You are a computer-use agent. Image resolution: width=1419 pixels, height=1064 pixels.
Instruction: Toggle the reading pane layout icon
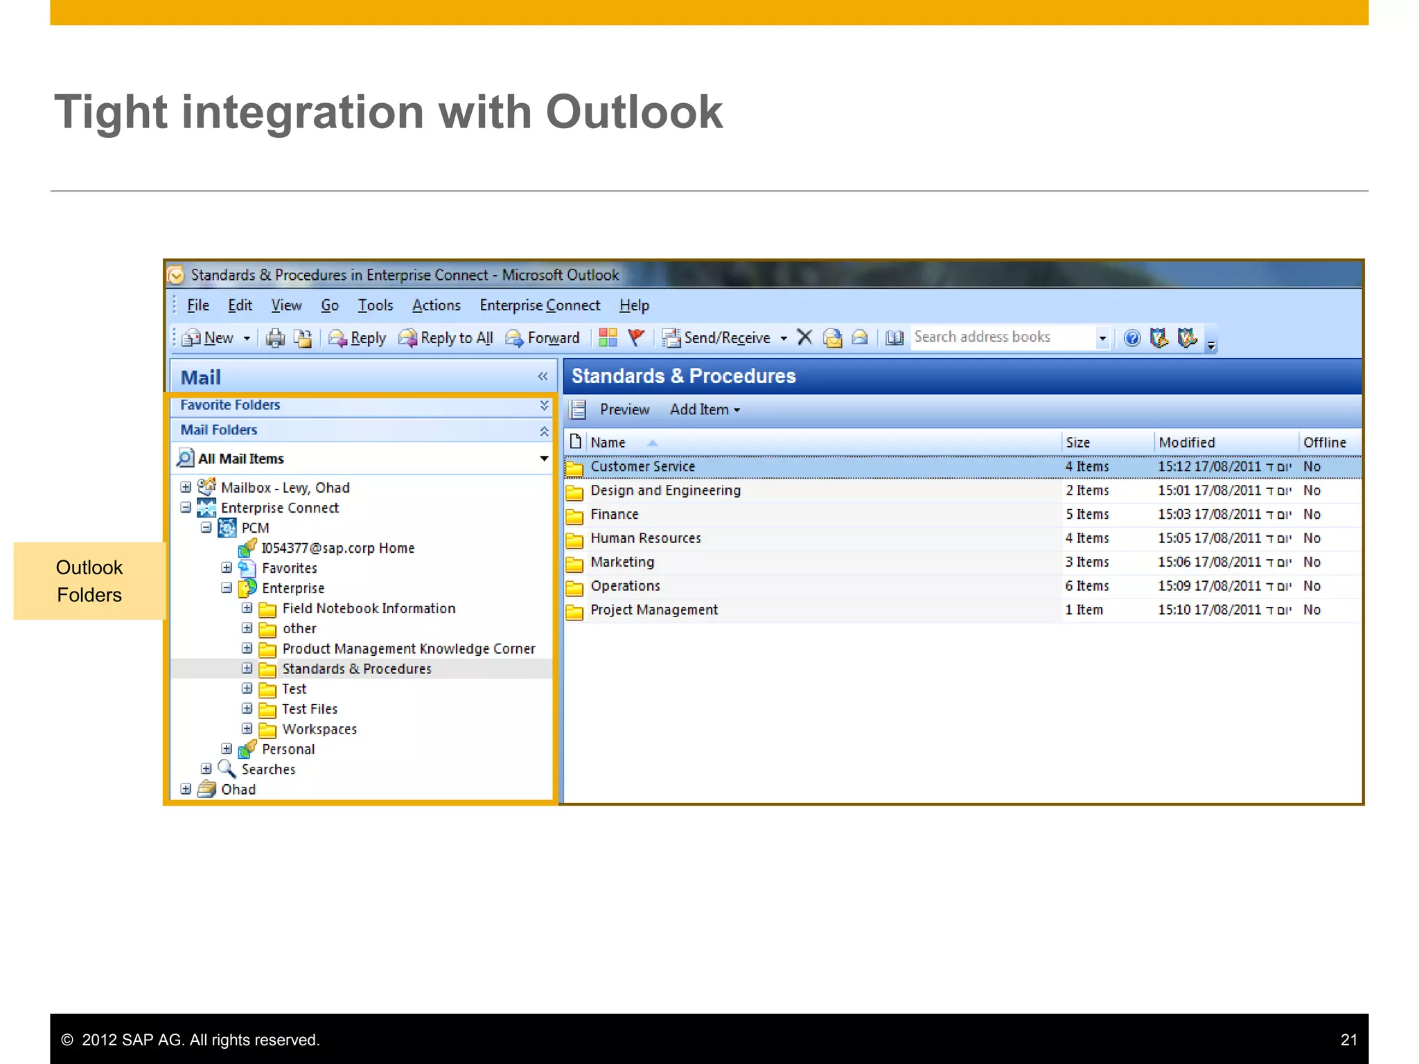point(578,409)
